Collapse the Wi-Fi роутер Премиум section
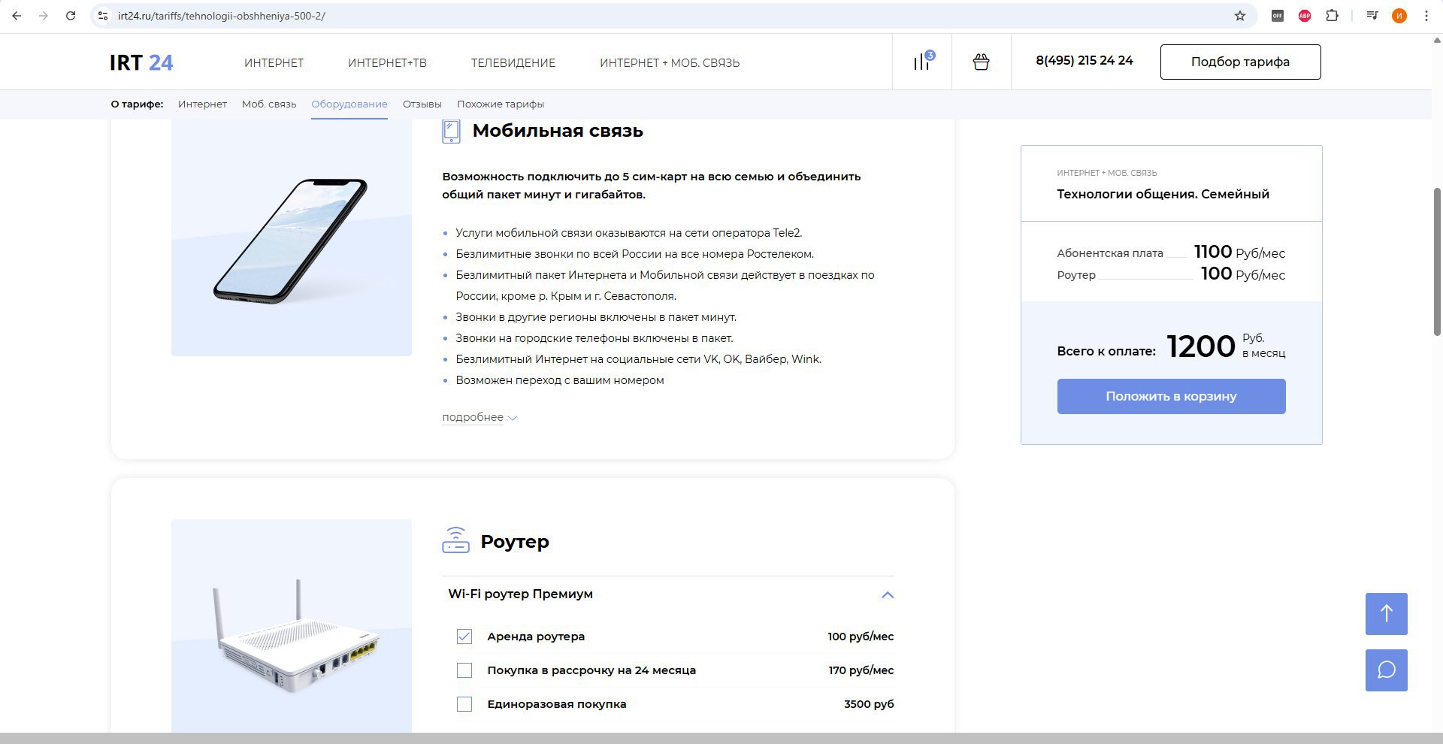 [x=888, y=594]
